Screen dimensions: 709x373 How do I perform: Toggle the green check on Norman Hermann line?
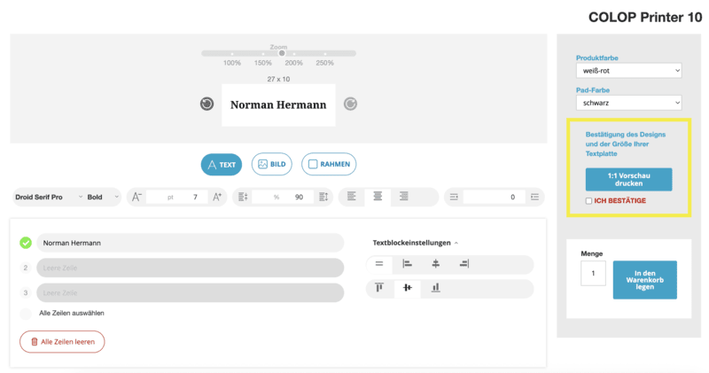click(x=26, y=243)
